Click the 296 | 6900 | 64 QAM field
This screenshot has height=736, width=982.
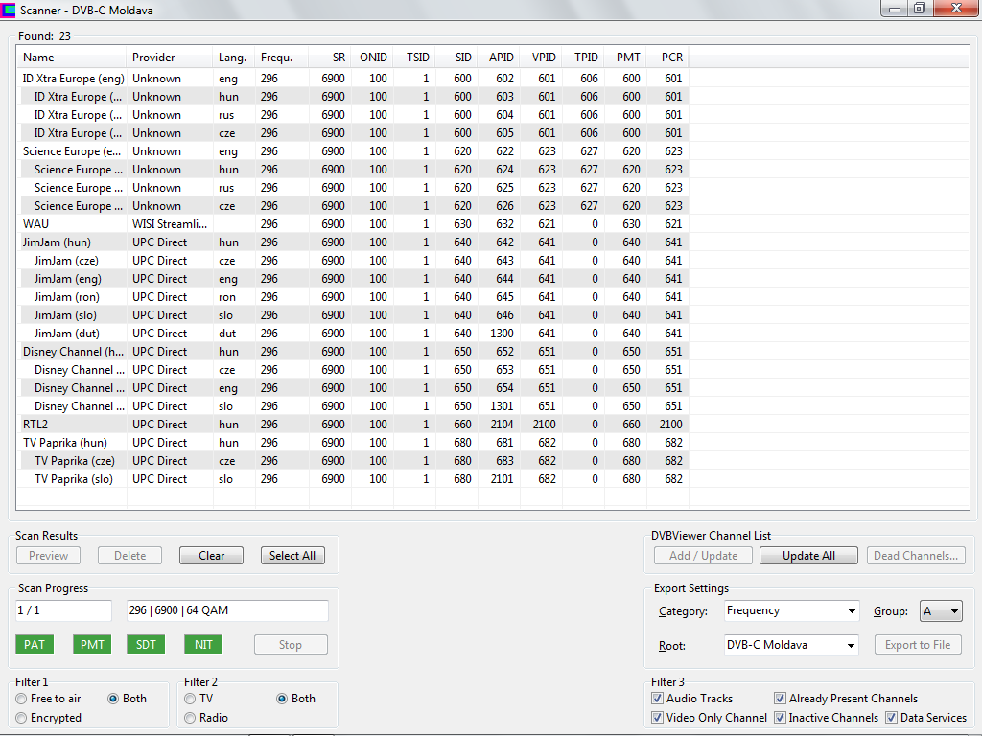pyautogui.click(x=227, y=610)
